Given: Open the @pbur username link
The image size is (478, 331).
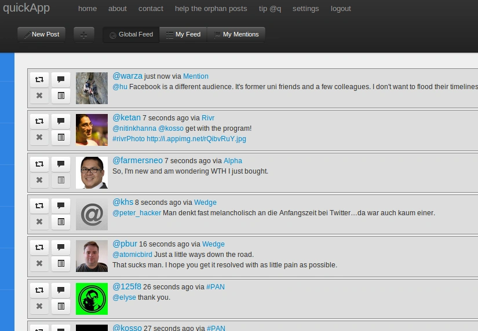Looking at the screenshot, I should [125, 244].
